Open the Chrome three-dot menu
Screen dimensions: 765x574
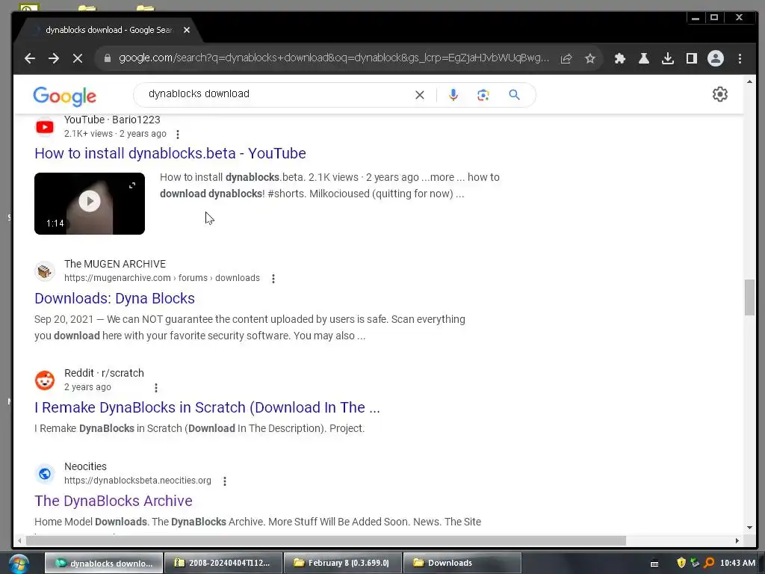[x=740, y=58]
